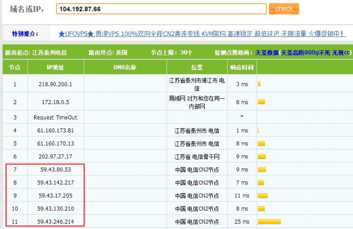Screen dimensions: 353x229
Task: Select IP address 218.90.200.1
Action: point(55,84)
